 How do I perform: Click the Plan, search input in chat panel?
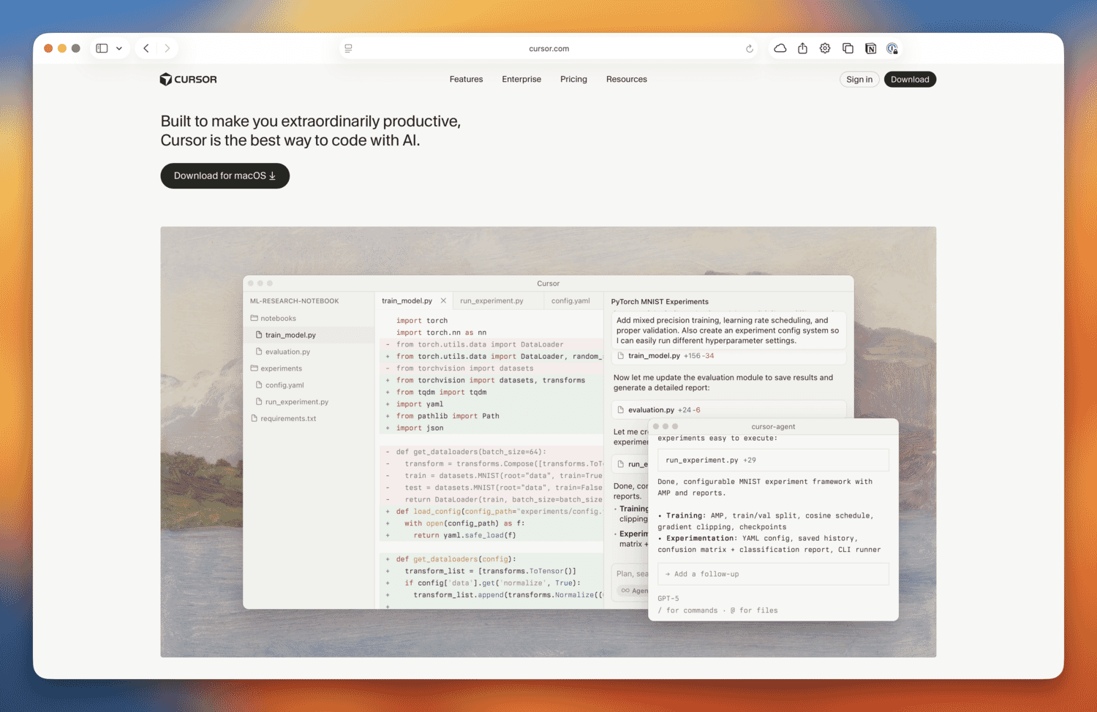point(632,574)
